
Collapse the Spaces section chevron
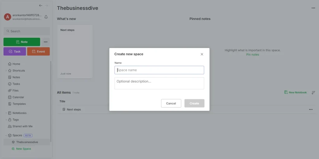[x=6, y=135]
